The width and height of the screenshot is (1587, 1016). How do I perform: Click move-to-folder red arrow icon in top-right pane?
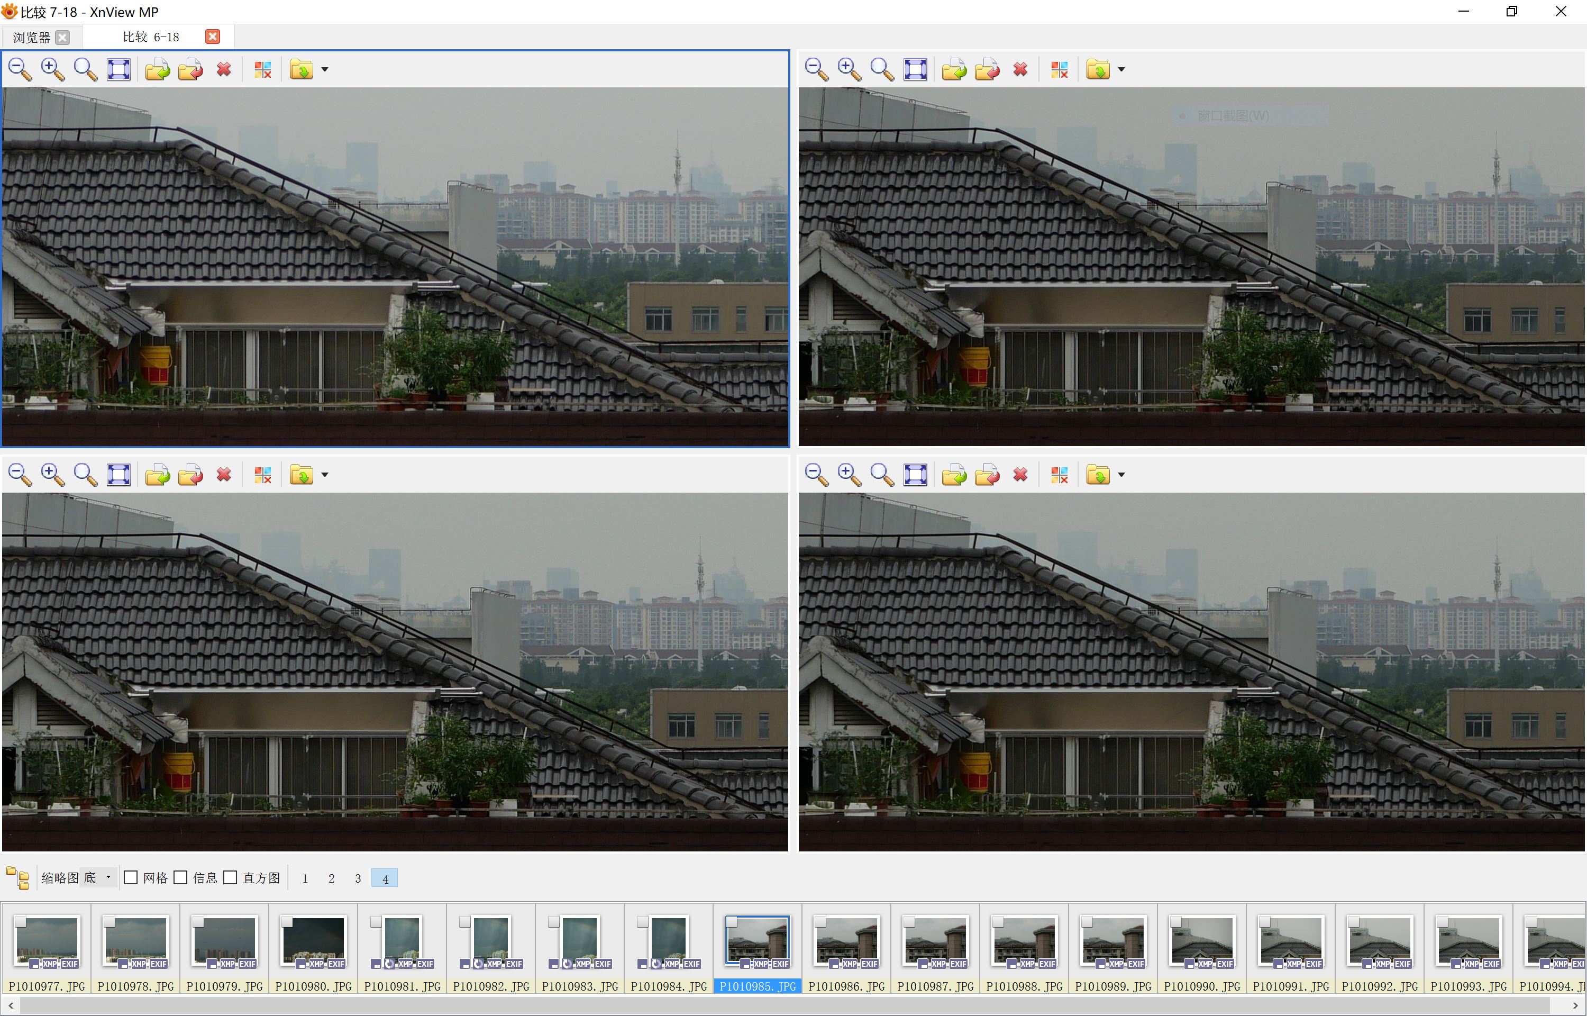point(987,69)
